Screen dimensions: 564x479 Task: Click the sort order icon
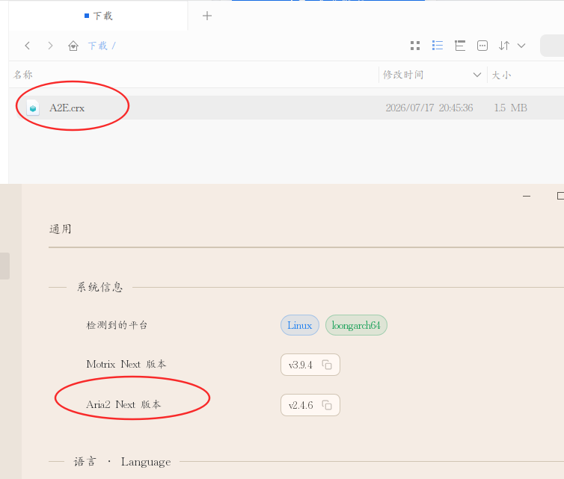tap(504, 46)
